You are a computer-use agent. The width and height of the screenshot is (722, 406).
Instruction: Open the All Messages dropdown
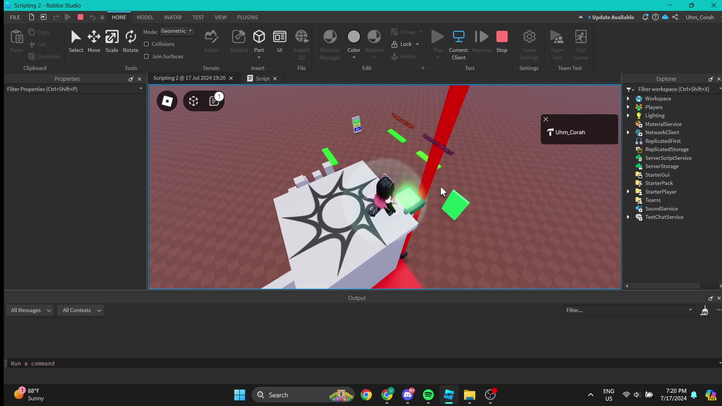point(30,311)
